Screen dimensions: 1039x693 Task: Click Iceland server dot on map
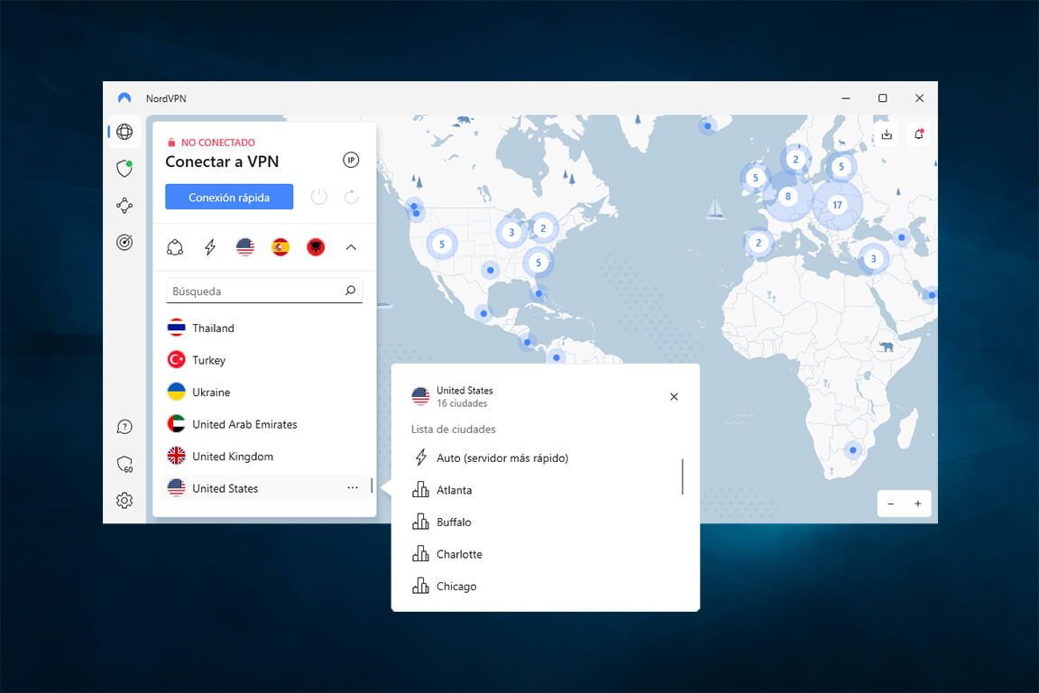[x=708, y=126]
